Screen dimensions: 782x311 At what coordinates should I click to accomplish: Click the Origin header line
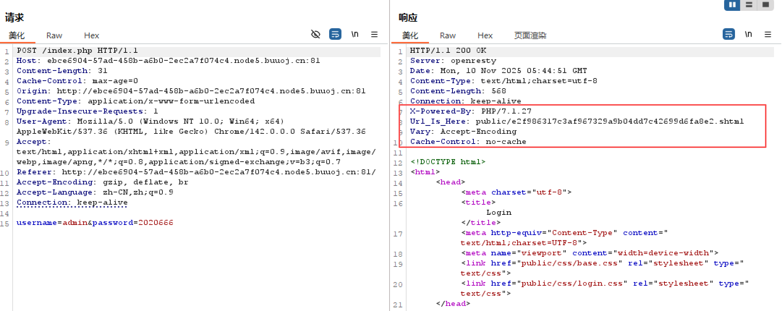pyautogui.click(x=191, y=91)
